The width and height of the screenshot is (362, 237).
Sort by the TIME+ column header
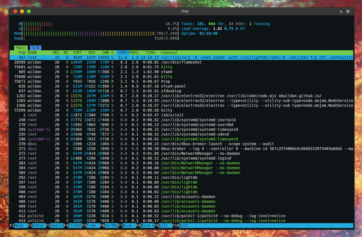(x=151, y=53)
